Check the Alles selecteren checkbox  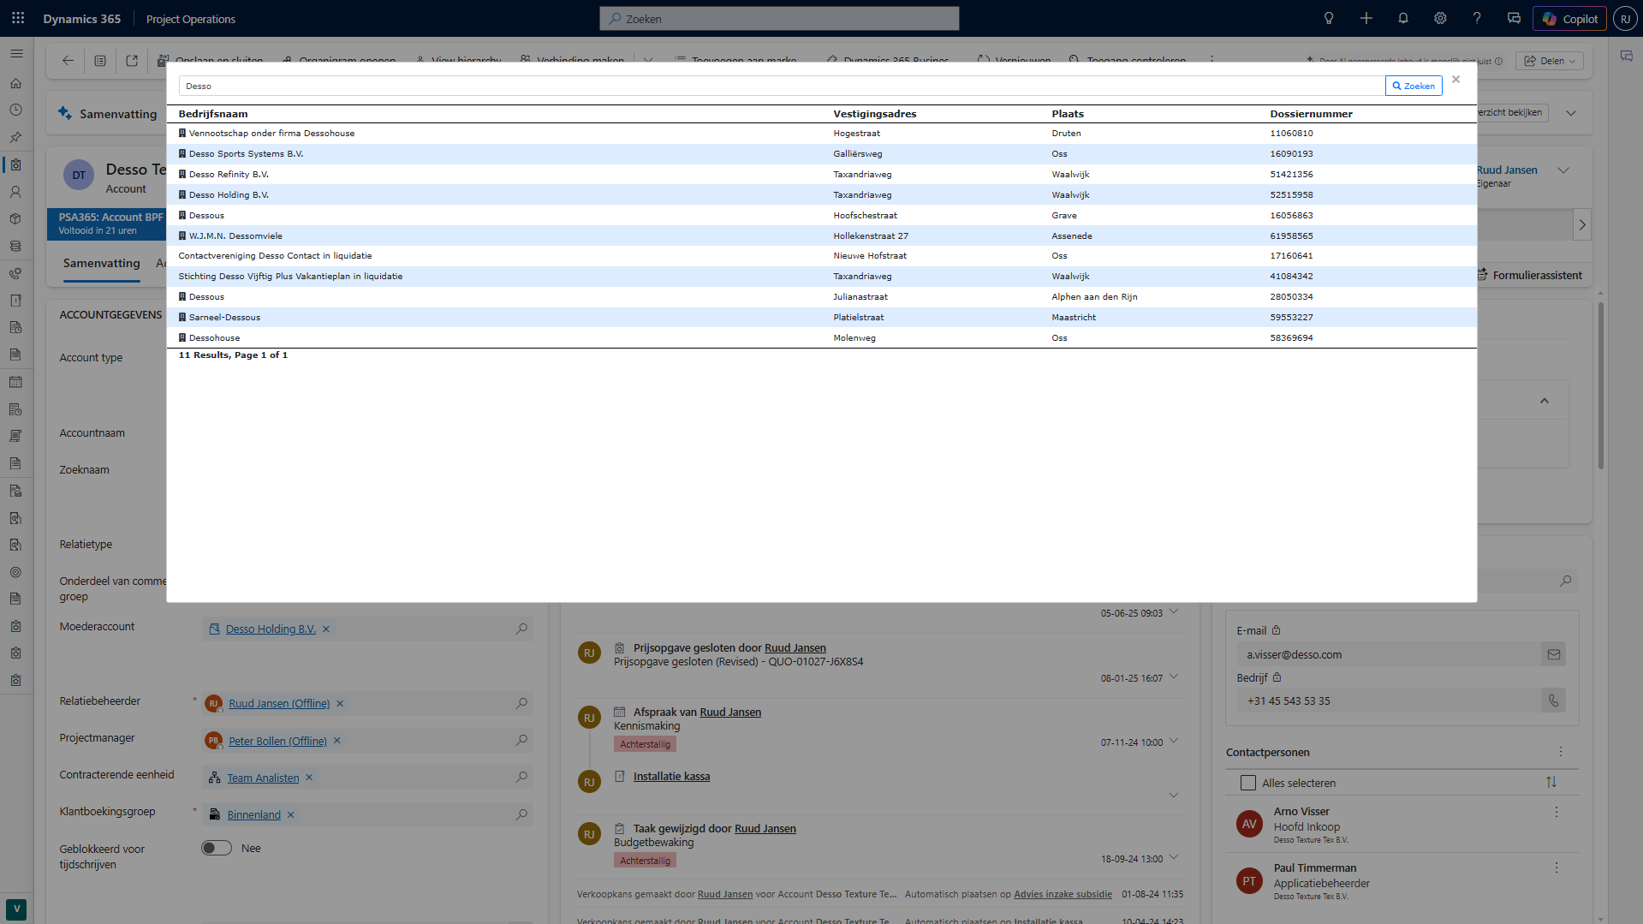(x=1247, y=783)
